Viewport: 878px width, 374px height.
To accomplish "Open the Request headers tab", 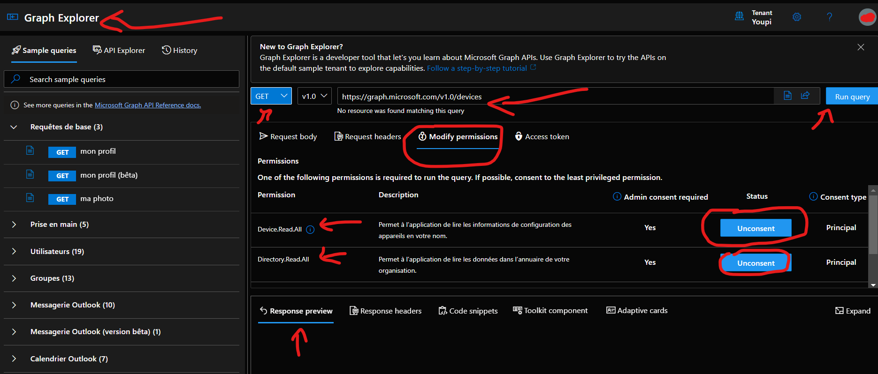I will pyautogui.click(x=368, y=136).
